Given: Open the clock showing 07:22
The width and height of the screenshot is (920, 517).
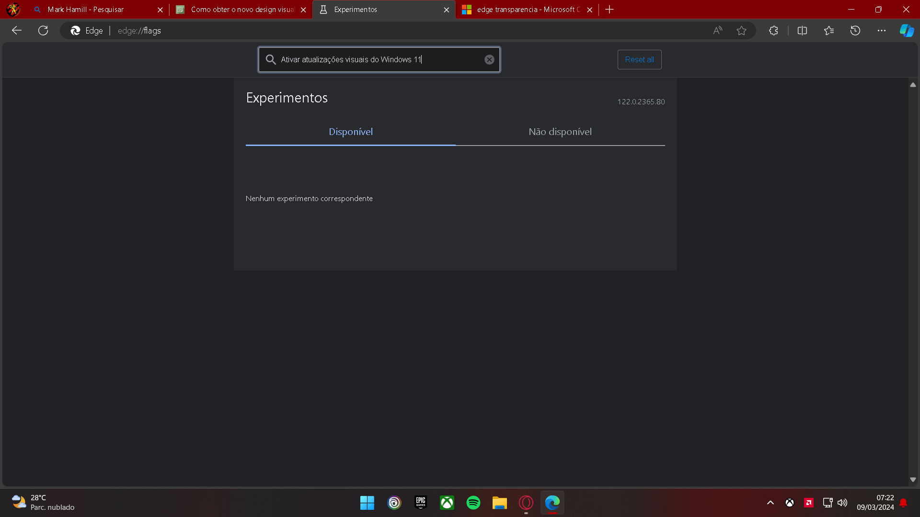Looking at the screenshot, I should pyautogui.click(x=875, y=503).
